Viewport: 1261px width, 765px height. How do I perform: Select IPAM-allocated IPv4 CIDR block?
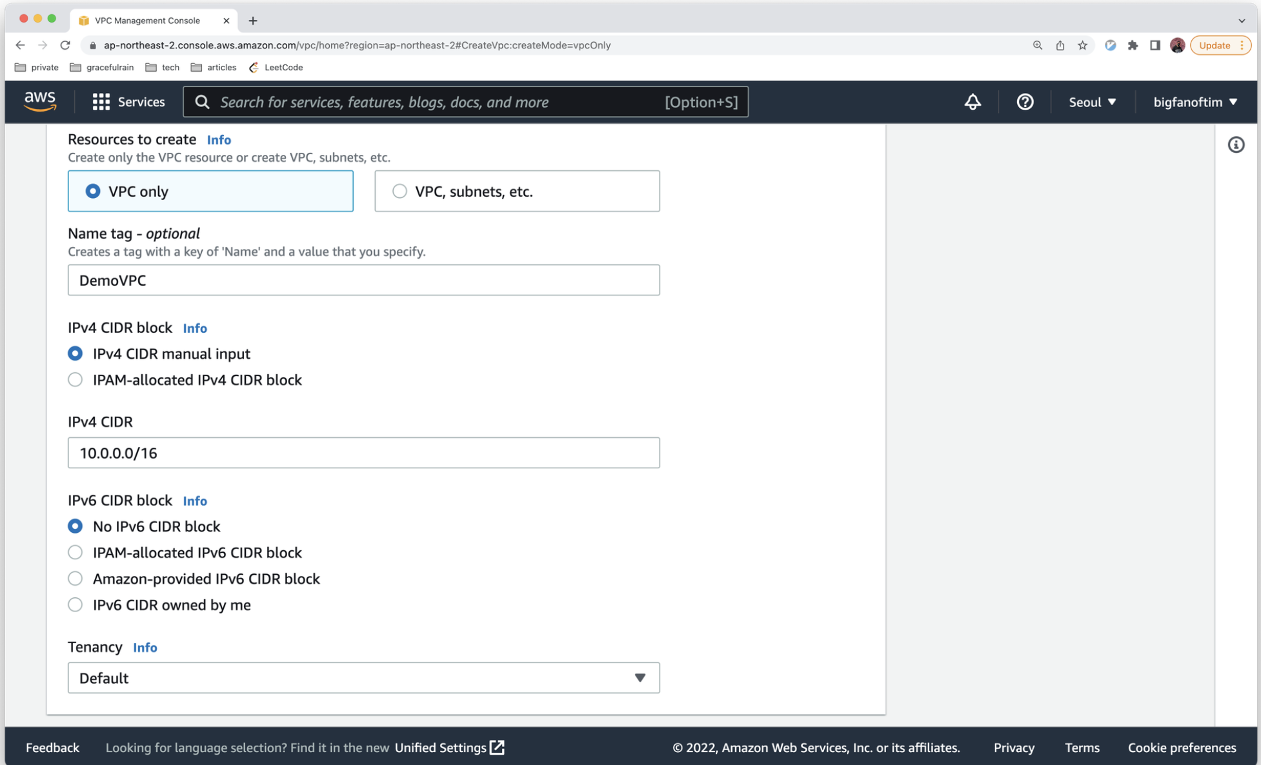(x=76, y=380)
